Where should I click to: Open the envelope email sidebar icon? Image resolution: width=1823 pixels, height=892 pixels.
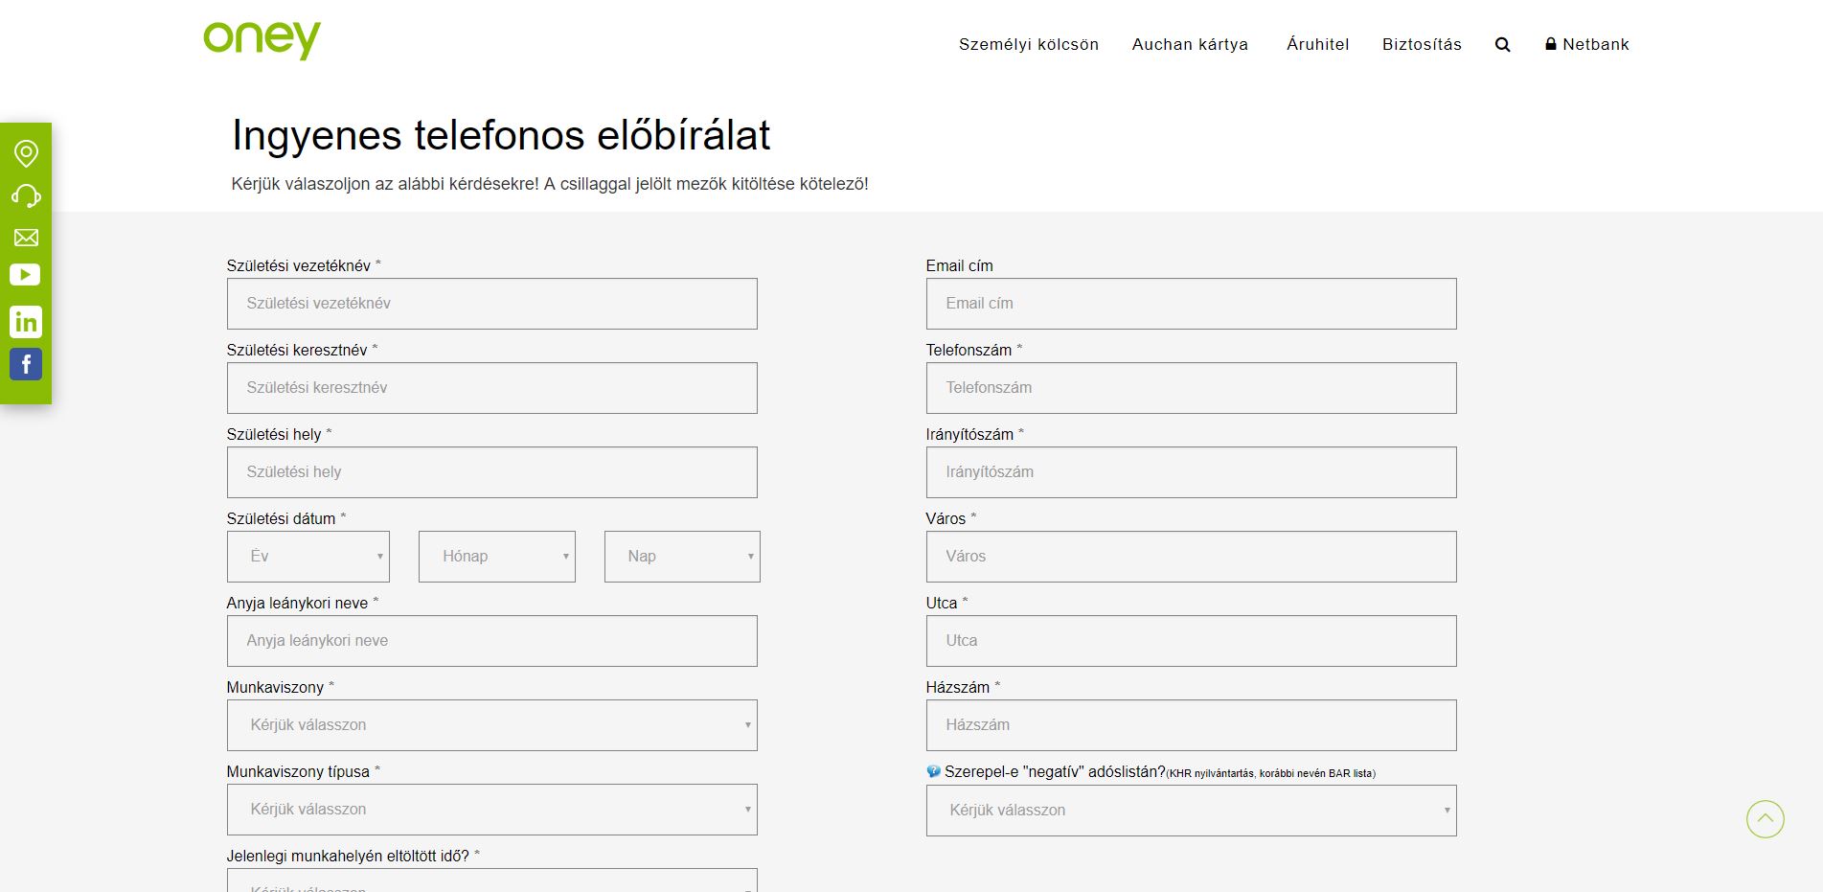click(x=26, y=238)
